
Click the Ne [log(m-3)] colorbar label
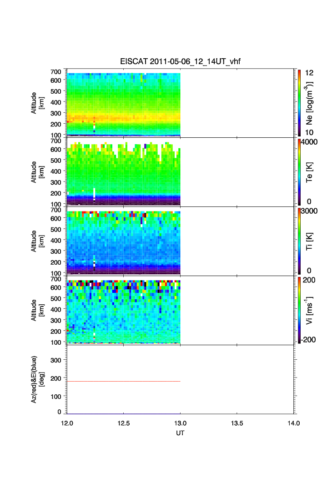tap(310, 103)
